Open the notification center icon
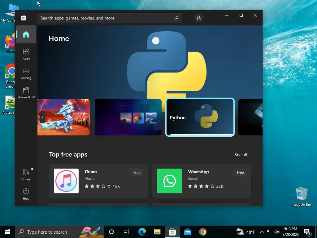Screen dimensions: 317x238 [x=307, y=232]
